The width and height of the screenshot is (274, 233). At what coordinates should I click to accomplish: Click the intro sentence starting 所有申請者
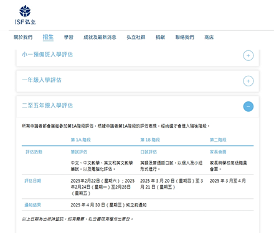pyautogui.click(x=116, y=126)
